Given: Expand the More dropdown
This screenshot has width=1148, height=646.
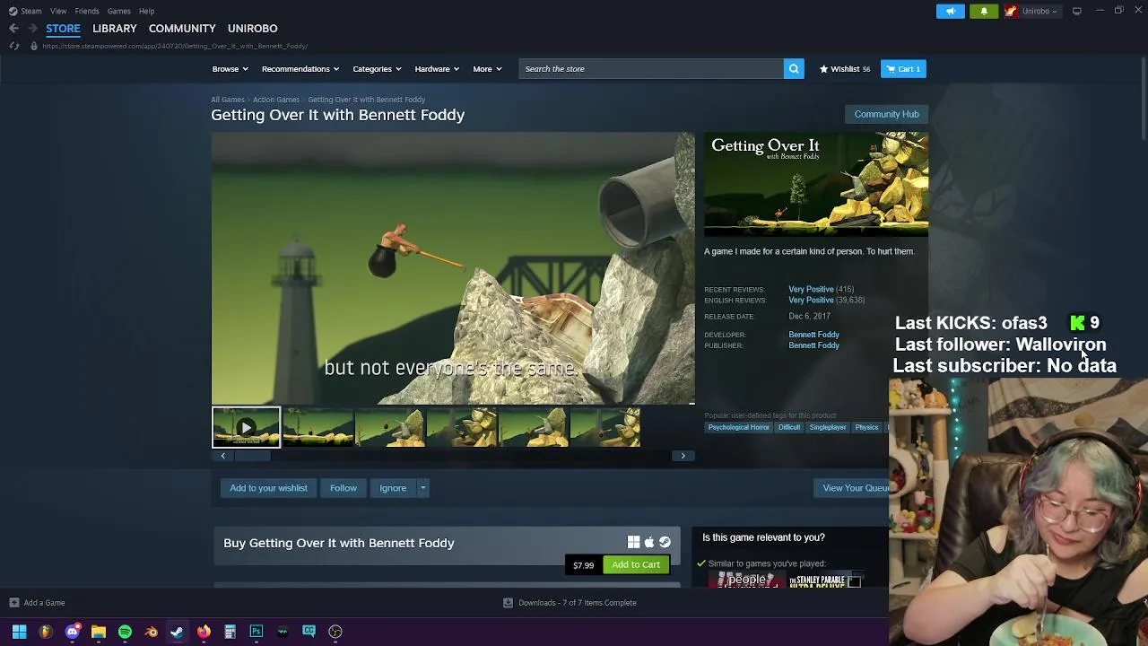Looking at the screenshot, I should pyautogui.click(x=487, y=69).
